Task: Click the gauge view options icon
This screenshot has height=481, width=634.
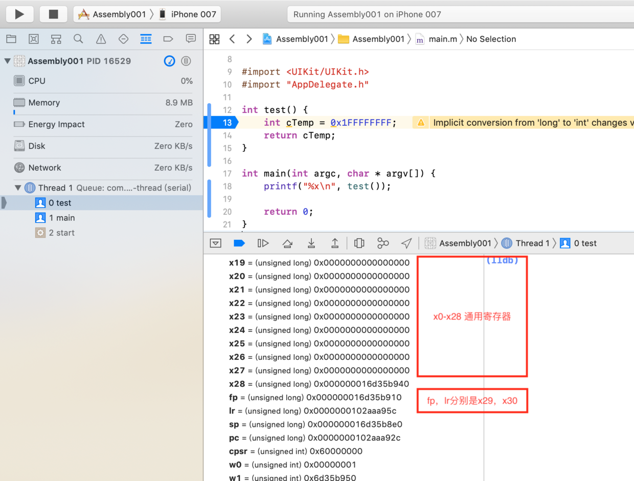Action: [x=170, y=61]
